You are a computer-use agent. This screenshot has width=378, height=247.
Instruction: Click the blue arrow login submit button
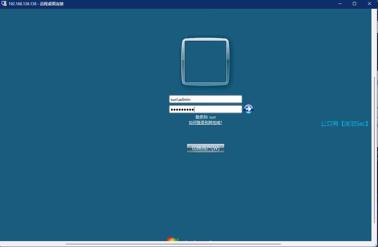click(x=249, y=109)
